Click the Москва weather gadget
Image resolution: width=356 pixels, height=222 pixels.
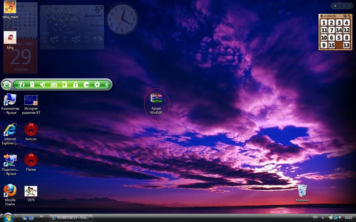[72, 27]
